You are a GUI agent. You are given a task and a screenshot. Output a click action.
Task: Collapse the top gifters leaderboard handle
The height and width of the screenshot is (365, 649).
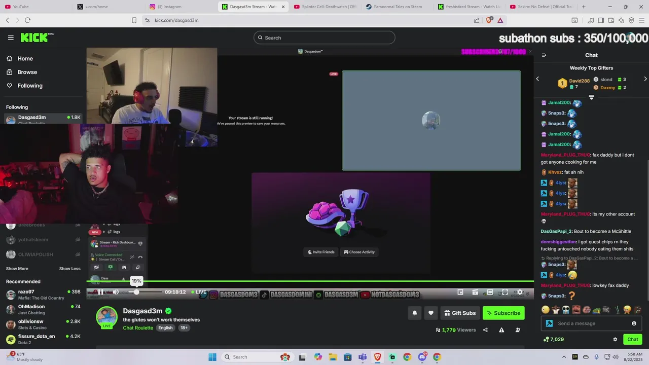pyautogui.click(x=591, y=97)
